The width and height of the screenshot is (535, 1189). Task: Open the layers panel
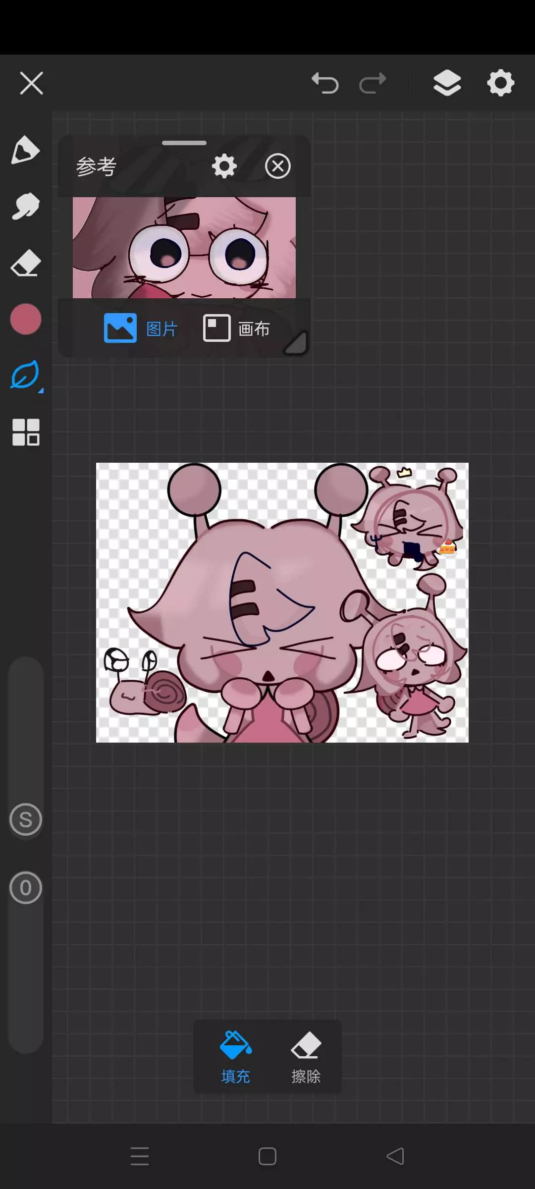[x=447, y=83]
